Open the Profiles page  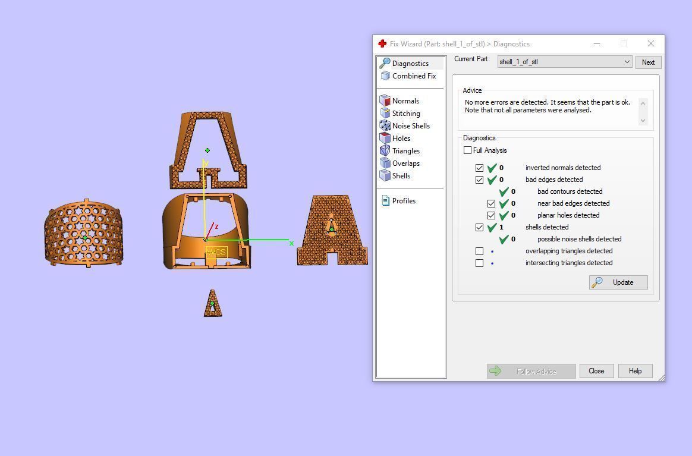[x=404, y=201]
